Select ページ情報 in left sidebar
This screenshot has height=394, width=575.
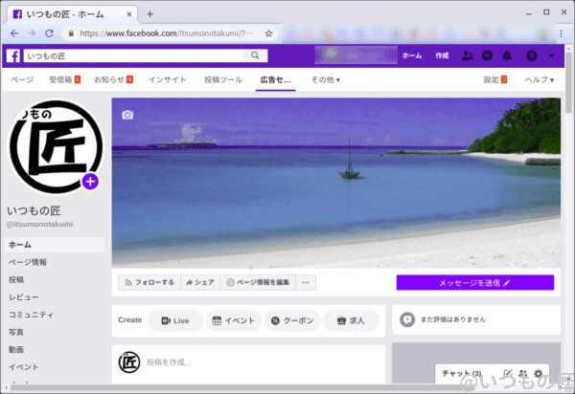tap(28, 262)
